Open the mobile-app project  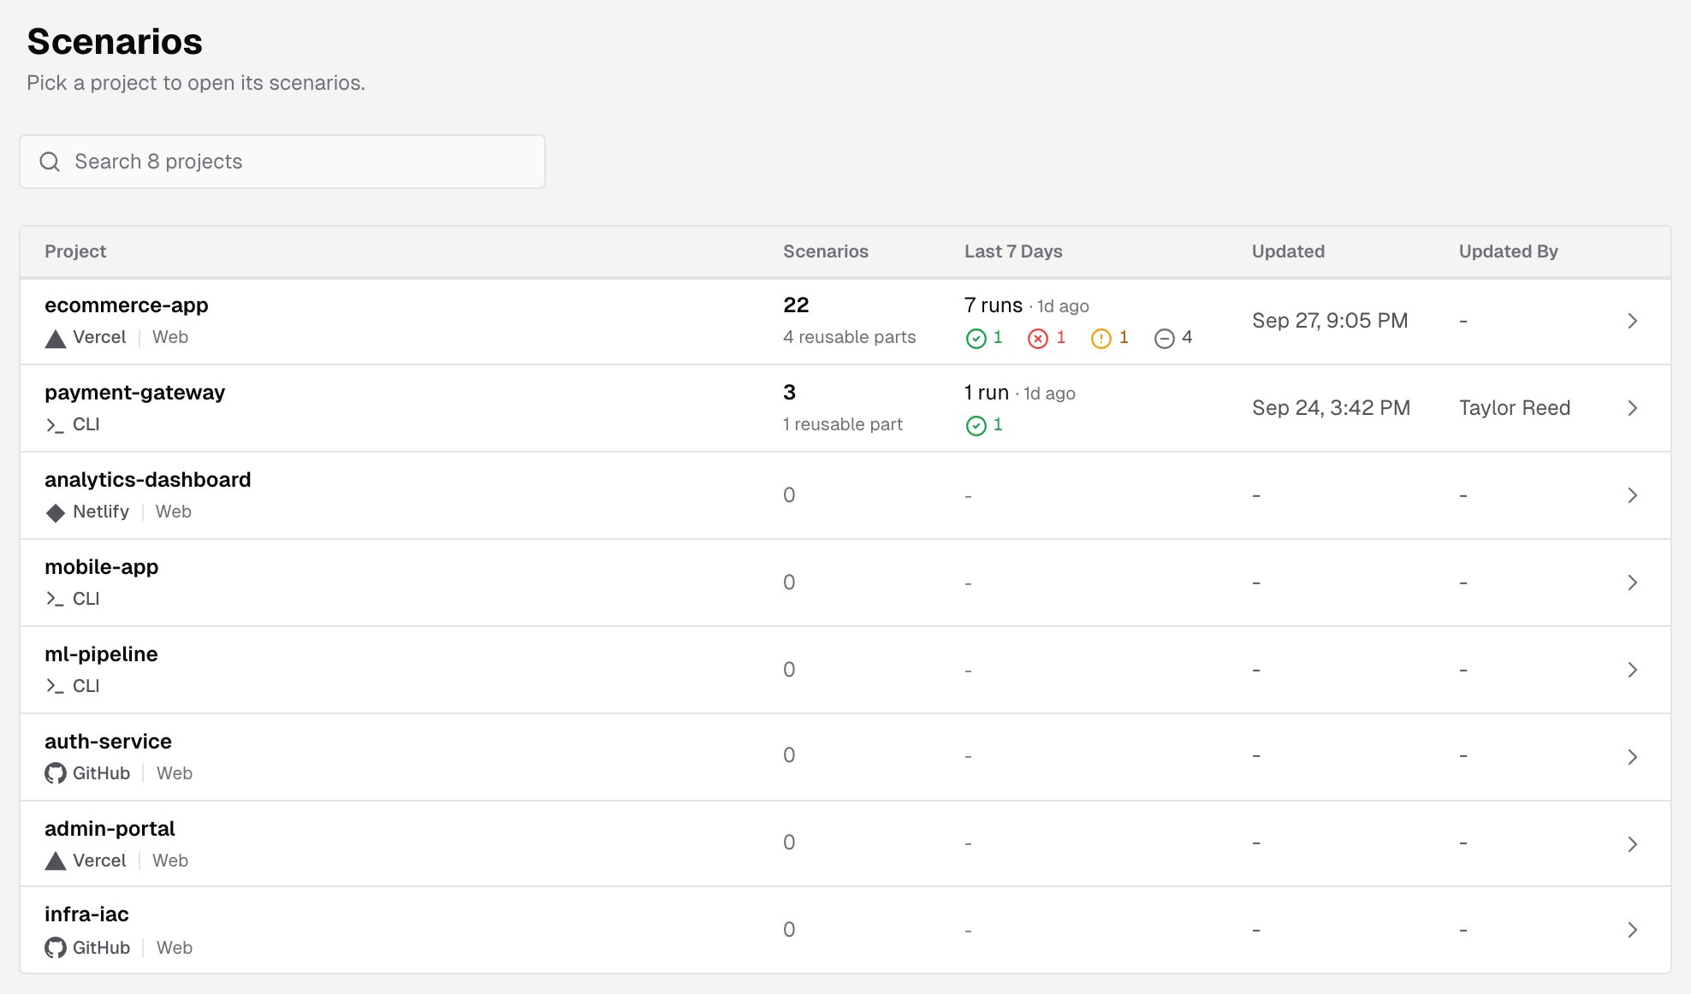coord(845,583)
